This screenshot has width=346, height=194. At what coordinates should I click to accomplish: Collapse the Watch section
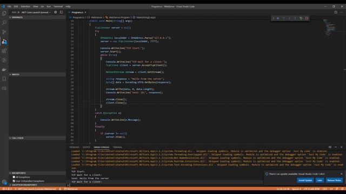coord(37,74)
